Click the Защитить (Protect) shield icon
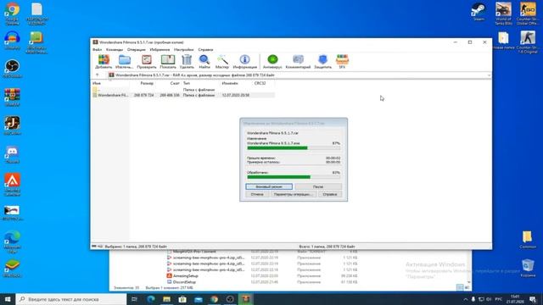This screenshot has height=305, width=543. click(x=322, y=62)
